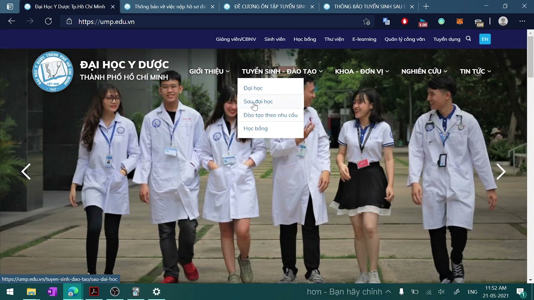Open the taskbar clock showing 11:52 AM
The height and width of the screenshot is (300, 534).
(496, 292)
